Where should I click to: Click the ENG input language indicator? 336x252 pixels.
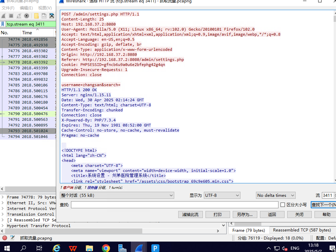pos(295,248)
